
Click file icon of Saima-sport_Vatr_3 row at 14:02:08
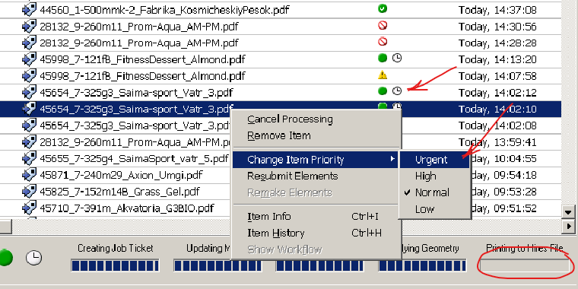(x=29, y=125)
